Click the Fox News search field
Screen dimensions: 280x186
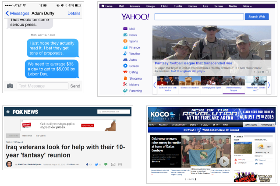[x=114, y=112]
